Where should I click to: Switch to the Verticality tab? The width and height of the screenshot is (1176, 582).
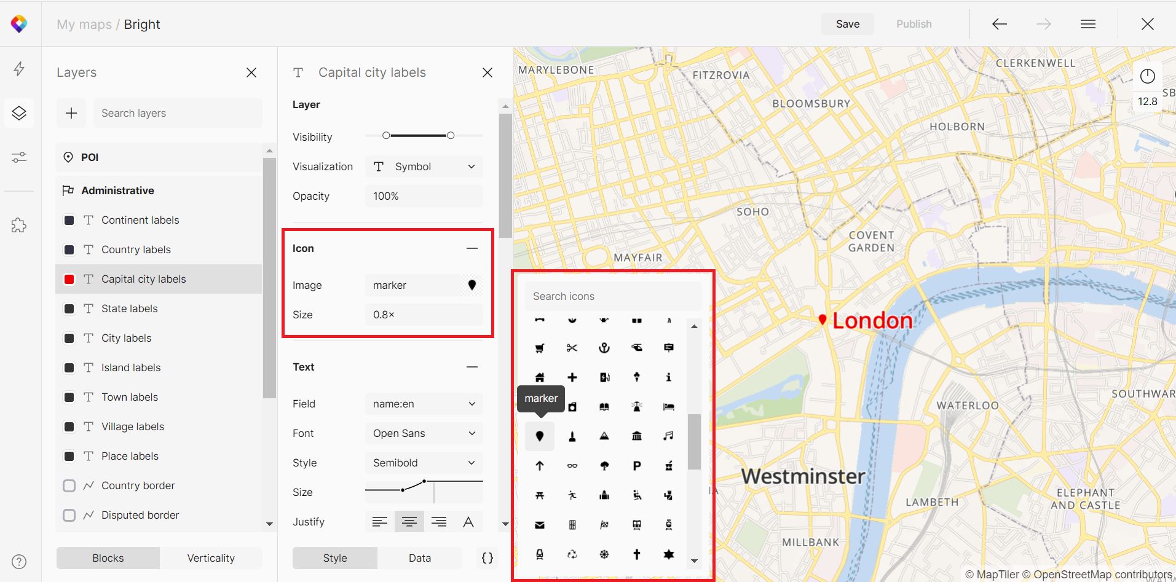click(211, 558)
